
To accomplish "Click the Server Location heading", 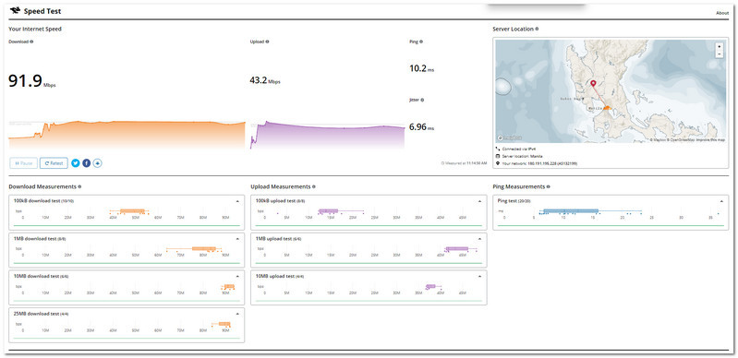I will click(513, 29).
